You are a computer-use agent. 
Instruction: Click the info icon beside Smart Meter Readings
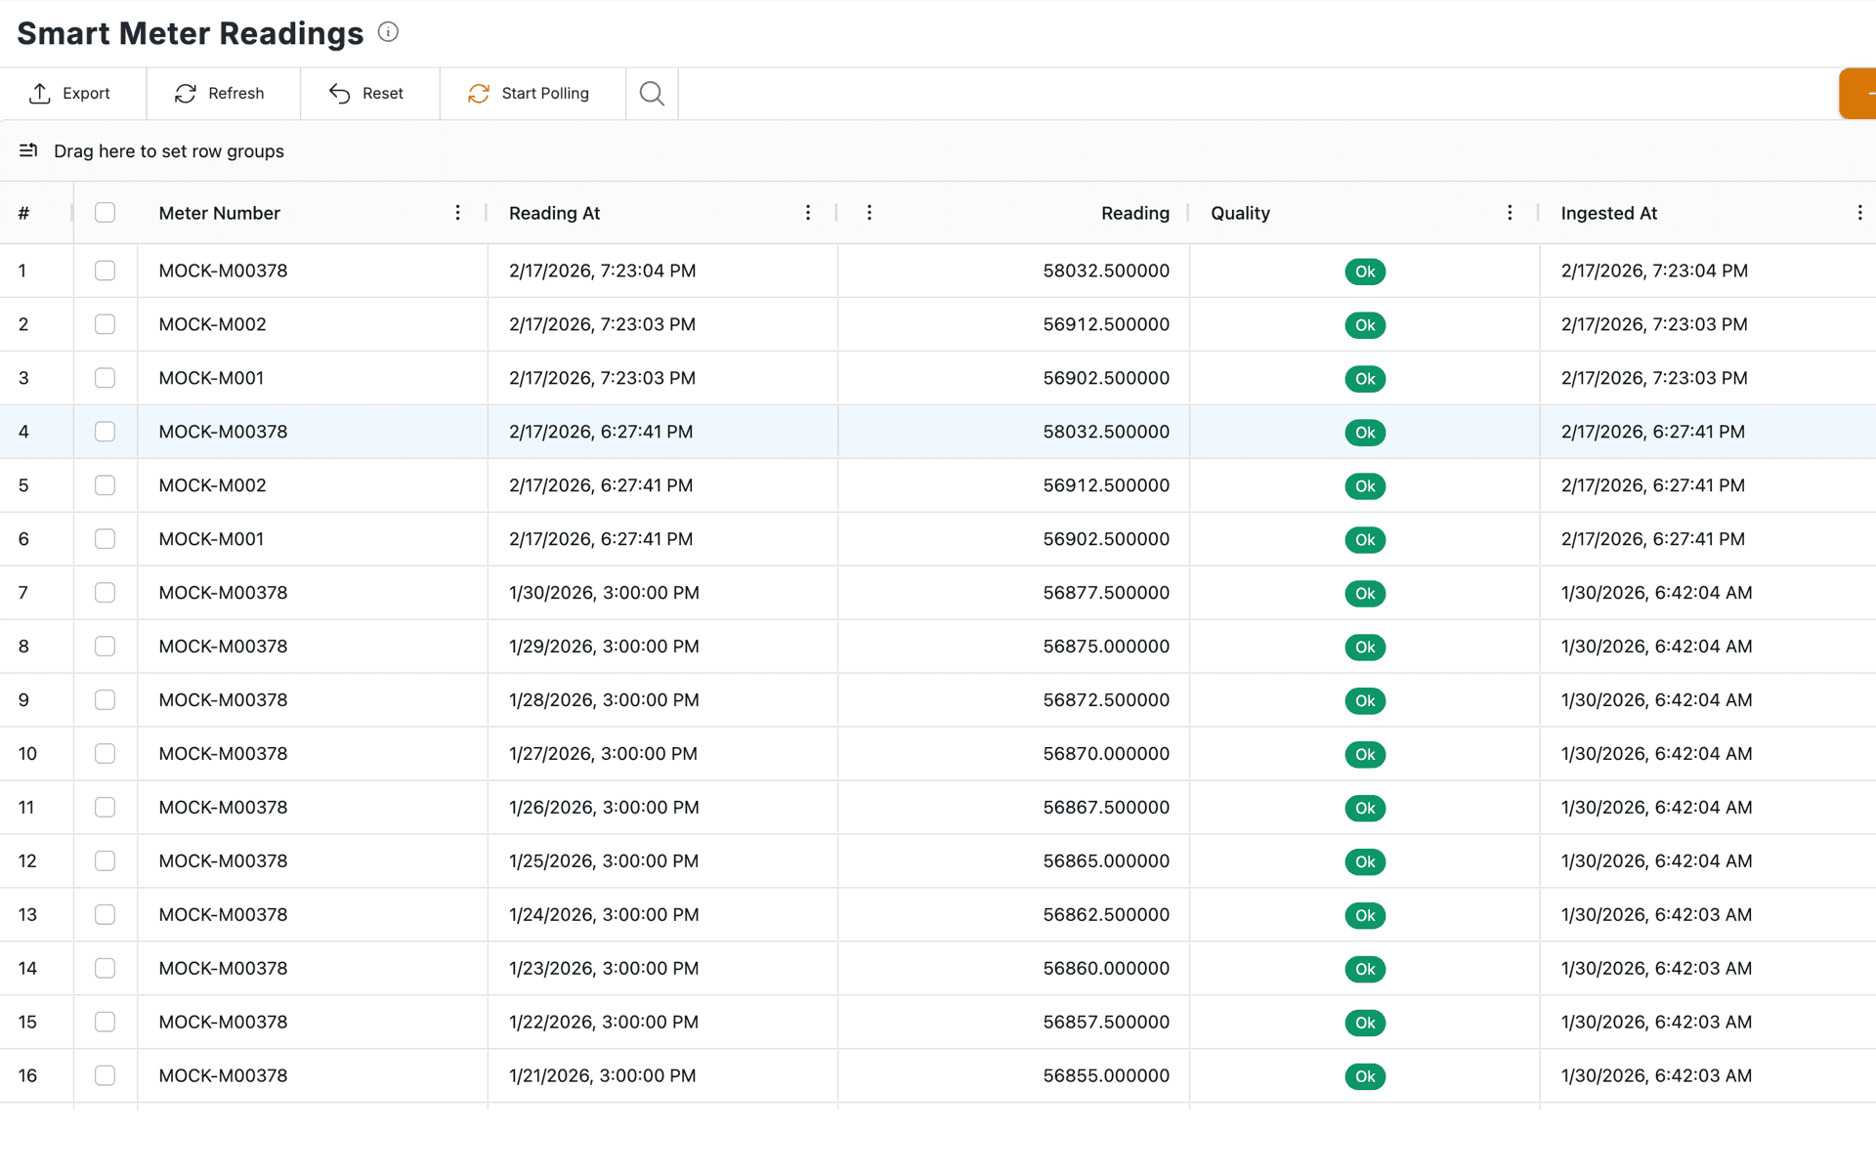tap(388, 32)
